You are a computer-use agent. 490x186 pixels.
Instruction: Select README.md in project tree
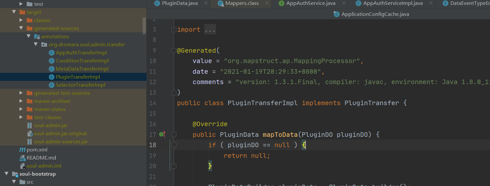41,158
